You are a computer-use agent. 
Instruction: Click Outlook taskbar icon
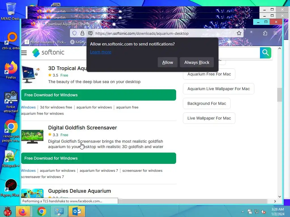tap(76, 211)
